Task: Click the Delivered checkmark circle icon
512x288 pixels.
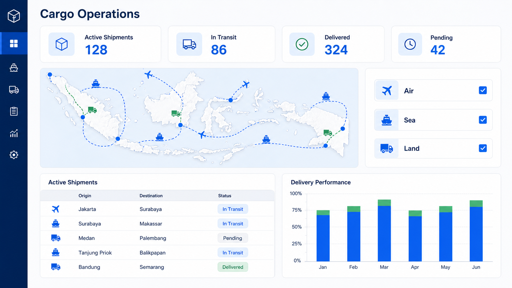Action: 302,44
